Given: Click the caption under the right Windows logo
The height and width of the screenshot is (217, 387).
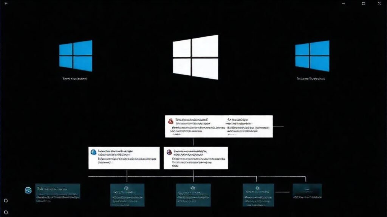Looking at the screenshot, I should (x=311, y=78).
